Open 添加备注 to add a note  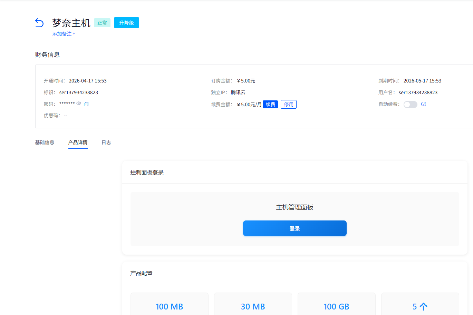pos(64,34)
